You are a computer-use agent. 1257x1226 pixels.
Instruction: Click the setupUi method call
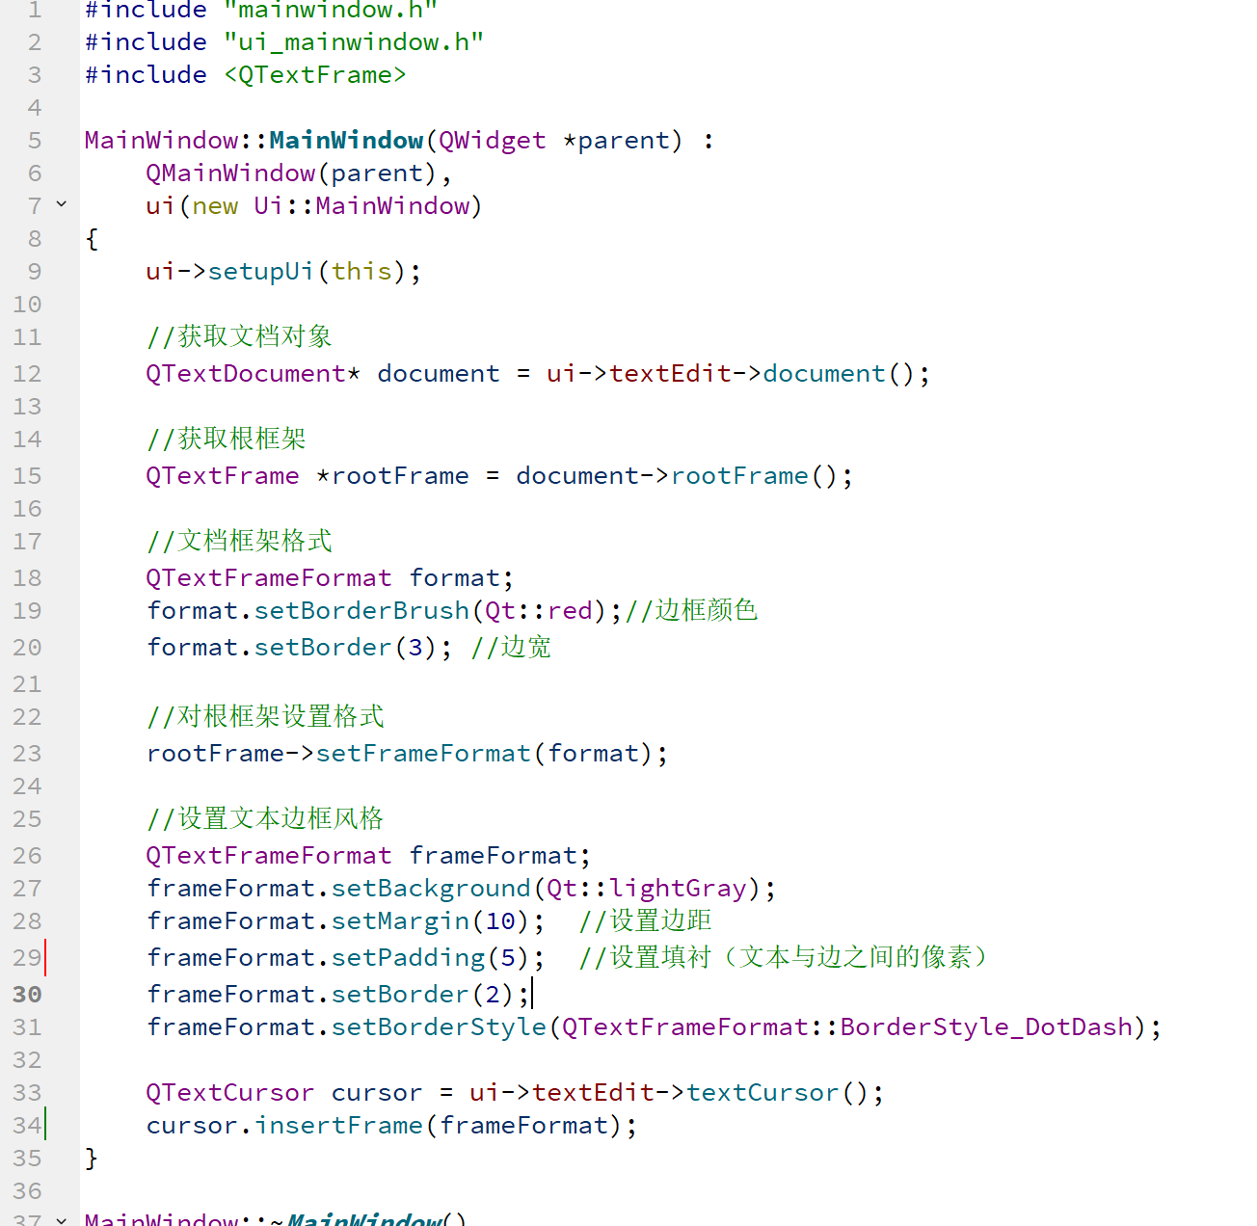point(261,272)
